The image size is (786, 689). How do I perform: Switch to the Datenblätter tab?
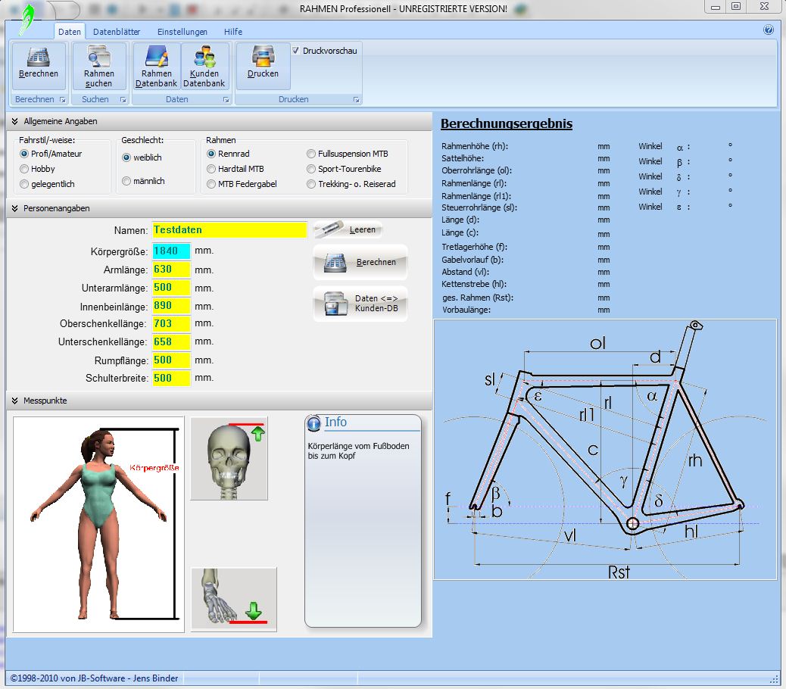115,32
